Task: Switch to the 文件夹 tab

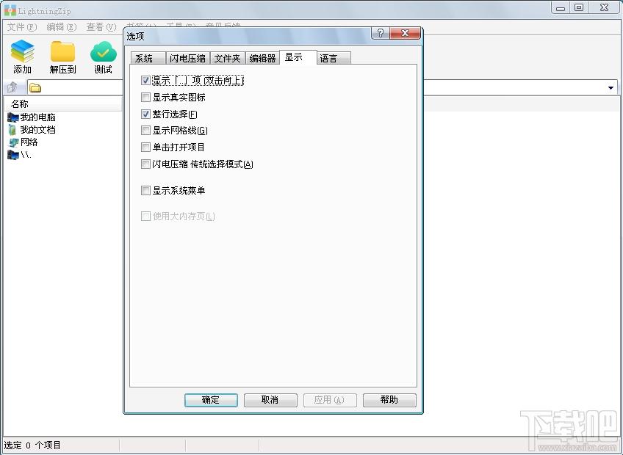Action: point(227,59)
